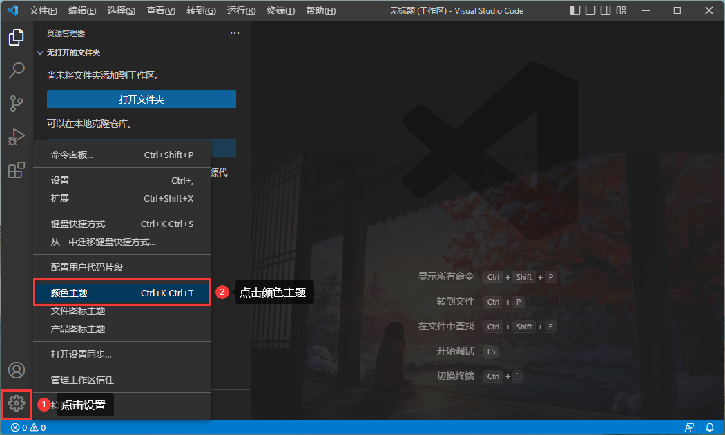Open the Search view in the activity bar

[x=16, y=70]
